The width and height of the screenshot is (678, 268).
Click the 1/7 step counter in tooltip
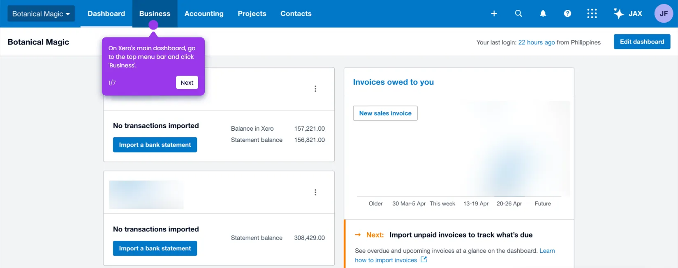[x=112, y=83]
